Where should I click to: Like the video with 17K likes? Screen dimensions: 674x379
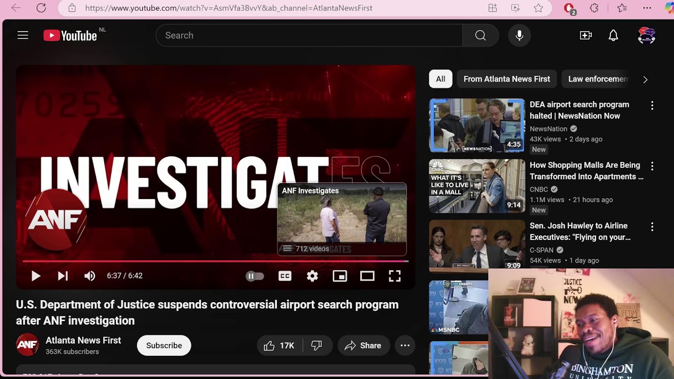[x=280, y=345]
